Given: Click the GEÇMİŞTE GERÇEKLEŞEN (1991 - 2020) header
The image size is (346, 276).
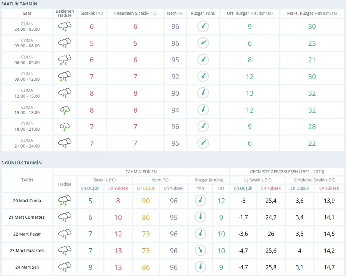Looking at the screenshot, I should point(287,172).
